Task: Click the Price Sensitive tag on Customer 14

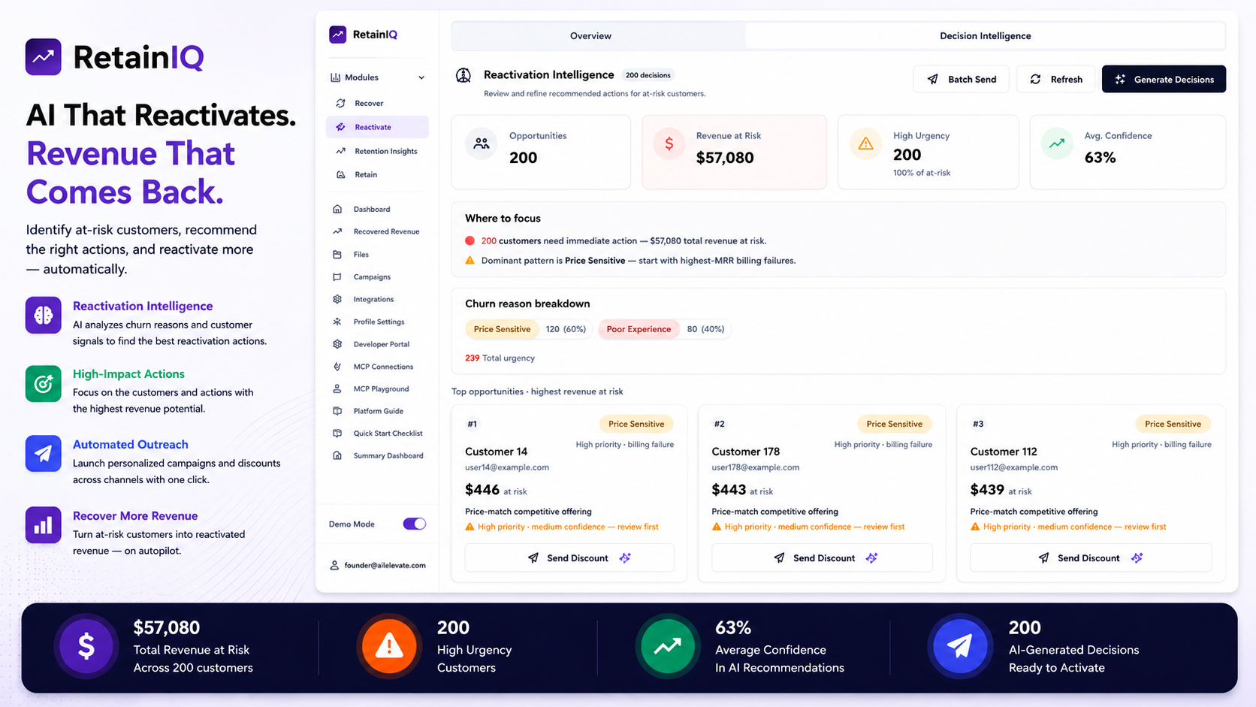Action: coord(636,424)
